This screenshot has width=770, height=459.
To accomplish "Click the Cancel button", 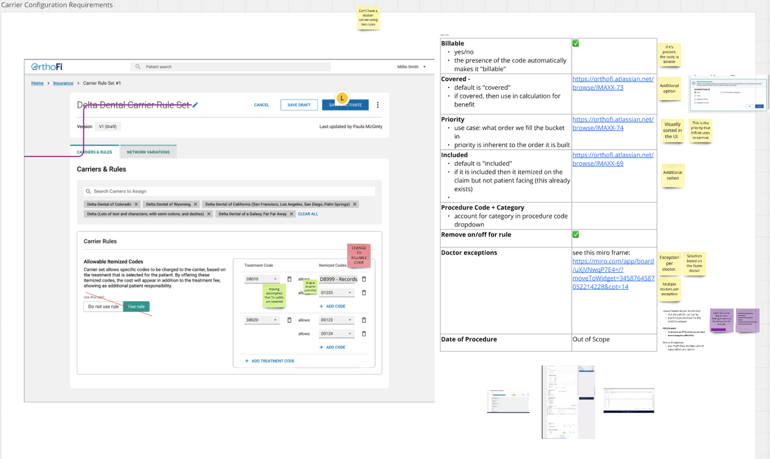I will (x=261, y=105).
